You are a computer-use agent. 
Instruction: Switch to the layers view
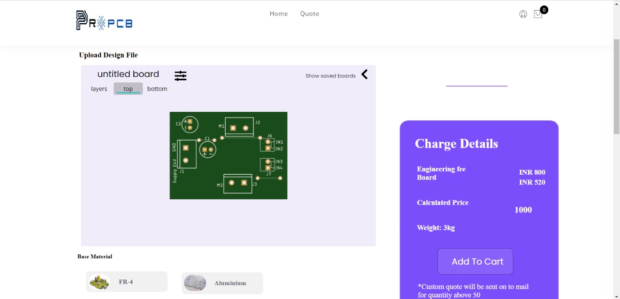click(x=99, y=89)
